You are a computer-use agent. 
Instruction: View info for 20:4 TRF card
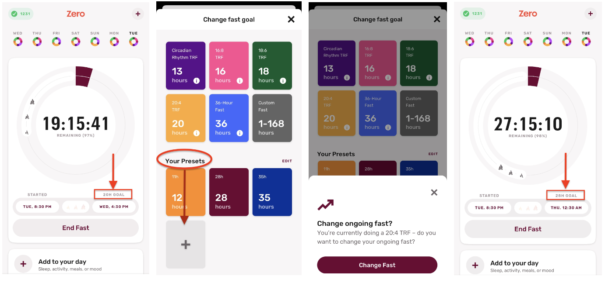[196, 133]
